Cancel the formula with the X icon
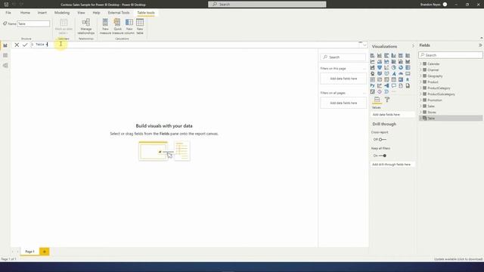The width and height of the screenshot is (484, 272). 17,45
